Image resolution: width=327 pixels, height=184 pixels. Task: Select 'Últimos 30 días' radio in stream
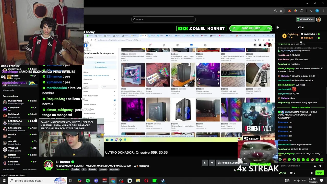(x=114, y=113)
